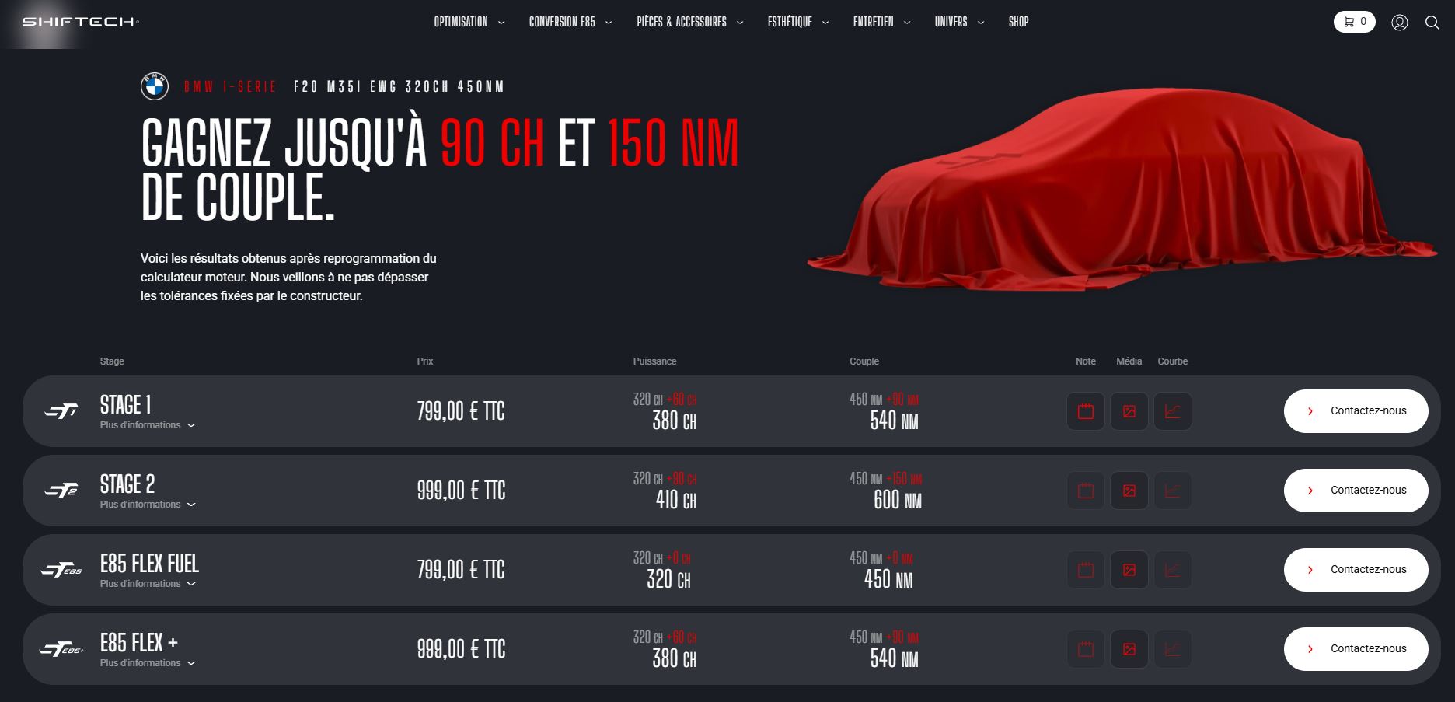The width and height of the screenshot is (1455, 702).
Task: Open the Optimisation menu
Action: point(461,22)
